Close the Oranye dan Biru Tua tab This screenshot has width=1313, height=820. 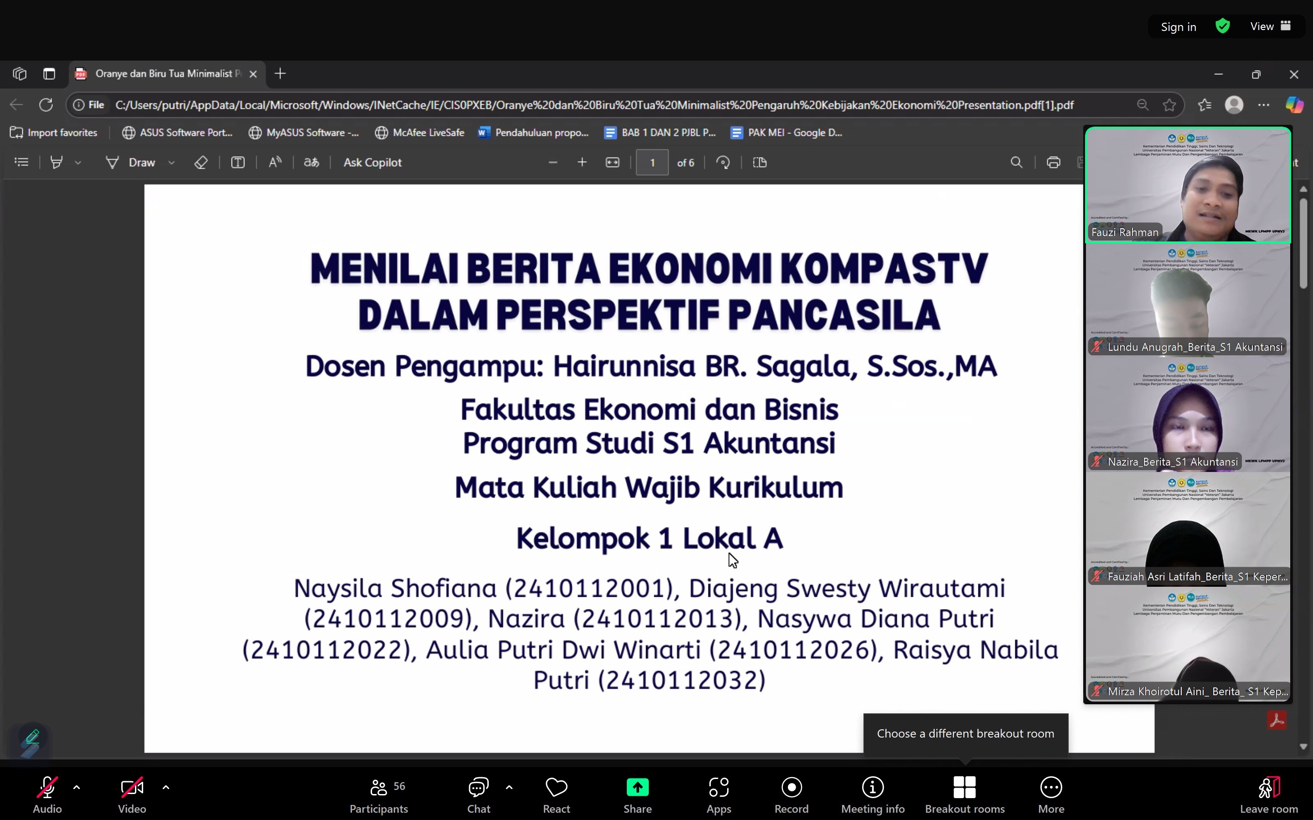[x=253, y=74]
